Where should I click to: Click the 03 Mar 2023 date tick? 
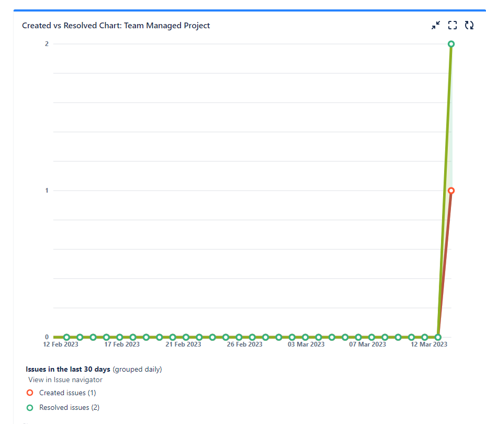306,344
